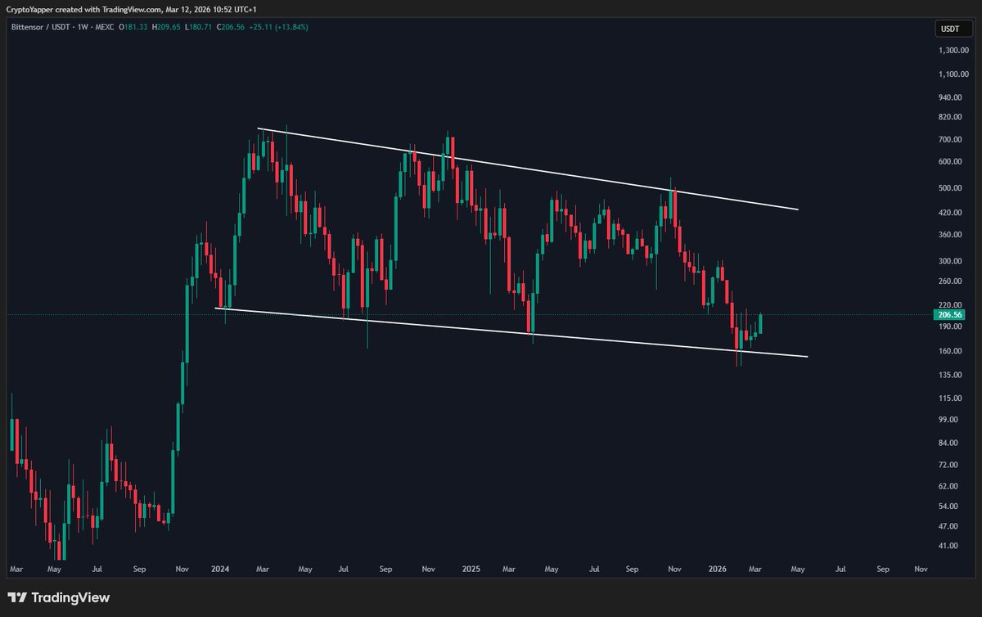The height and width of the screenshot is (617, 982).
Task: Click the 190.00 price axis label
Action: click(x=950, y=327)
